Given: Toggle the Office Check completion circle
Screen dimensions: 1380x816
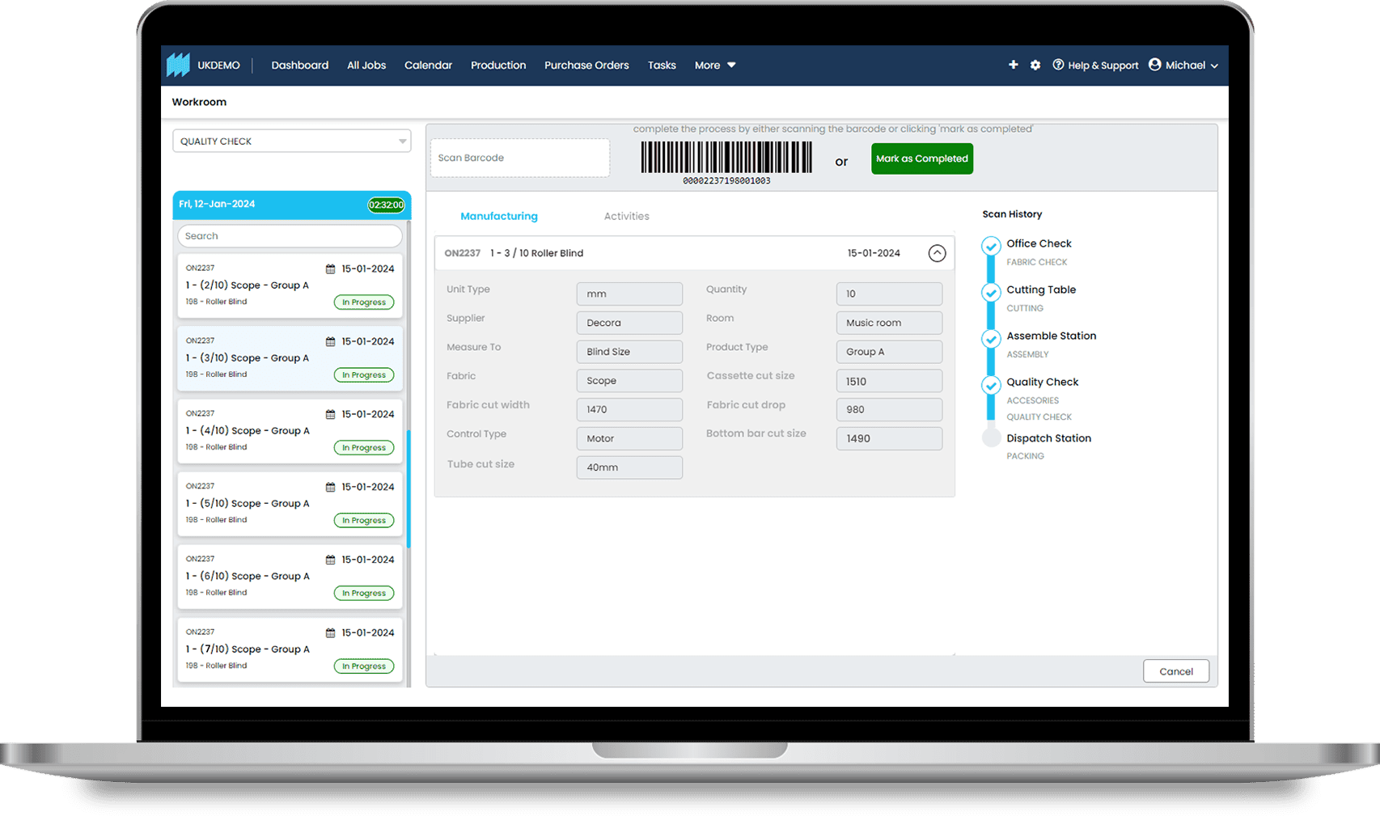Looking at the screenshot, I should (x=991, y=246).
